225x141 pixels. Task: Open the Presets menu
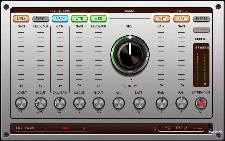[x=30, y=128]
